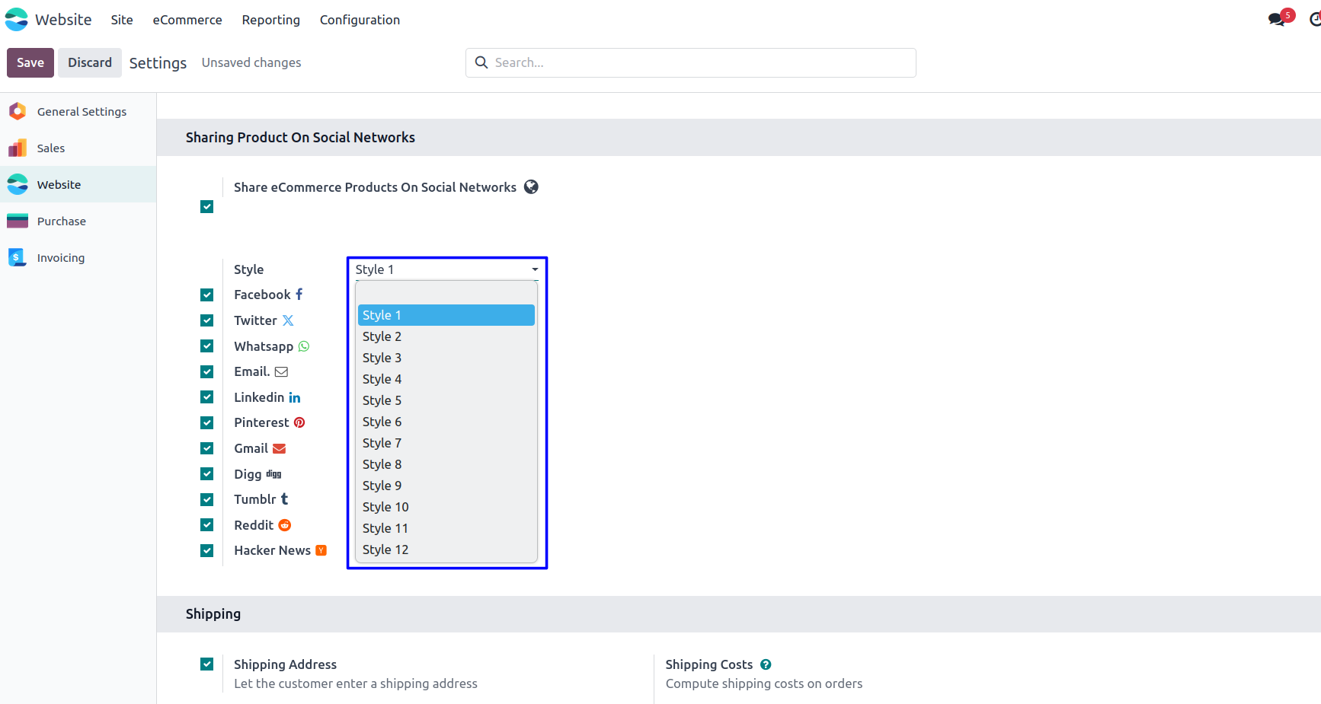Click the Website app logo icon
1321x704 pixels.
point(16,20)
